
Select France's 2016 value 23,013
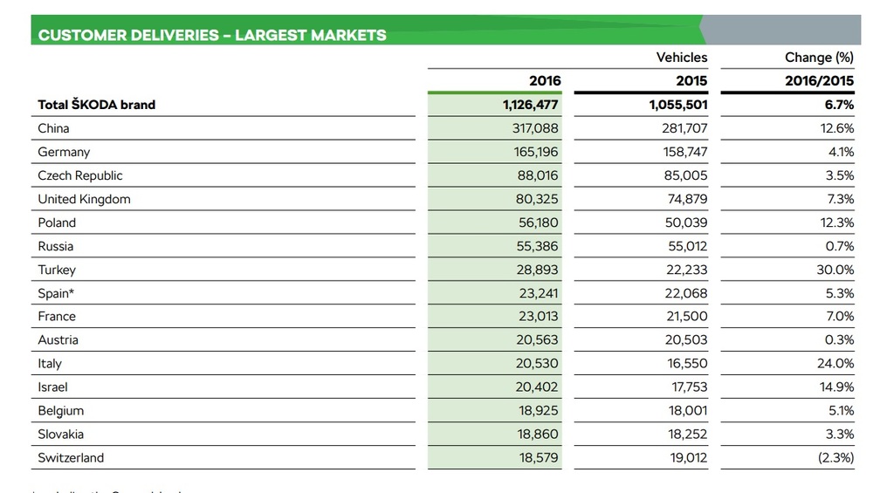[538, 316]
